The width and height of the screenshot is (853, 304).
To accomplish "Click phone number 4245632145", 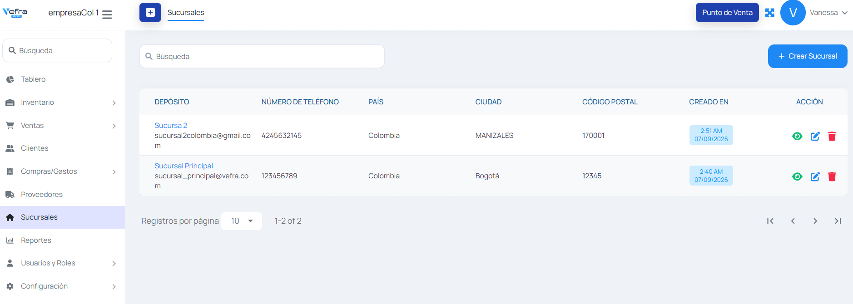I will [282, 136].
